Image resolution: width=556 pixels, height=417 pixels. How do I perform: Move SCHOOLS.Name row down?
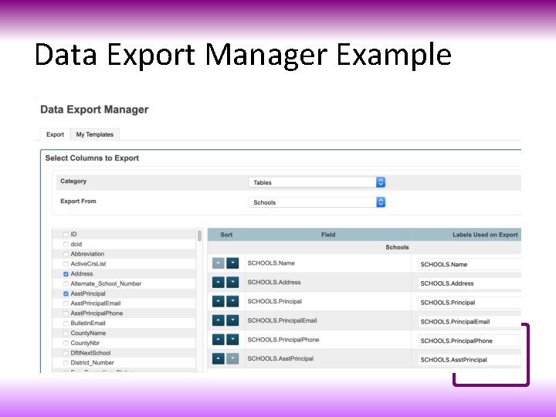[x=232, y=263]
